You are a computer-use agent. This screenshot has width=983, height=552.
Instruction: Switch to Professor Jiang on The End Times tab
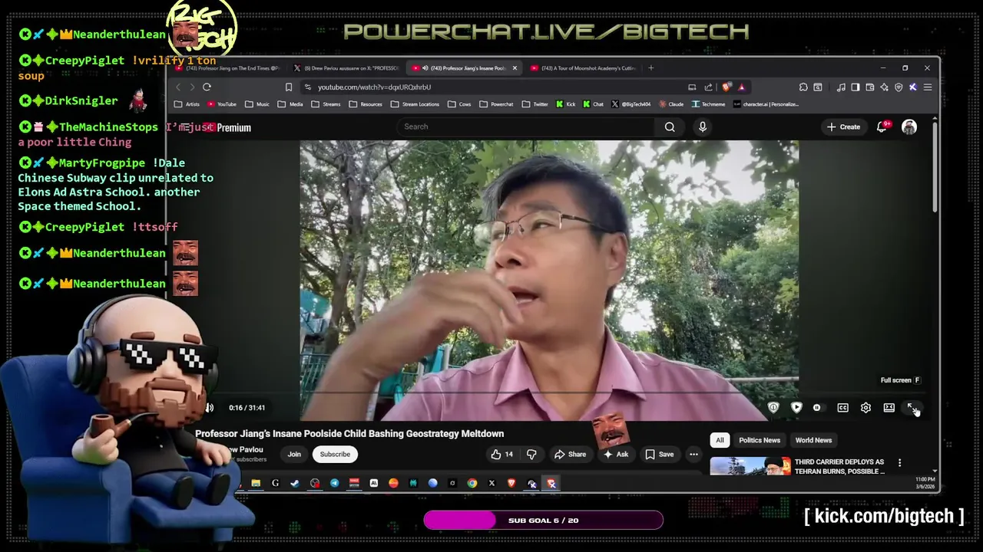pyautogui.click(x=228, y=68)
